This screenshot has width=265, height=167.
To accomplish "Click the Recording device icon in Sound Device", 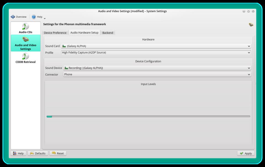I will (66, 68).
